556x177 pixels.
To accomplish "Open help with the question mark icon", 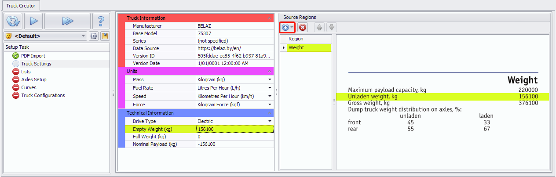I will [x=101, y=21].
